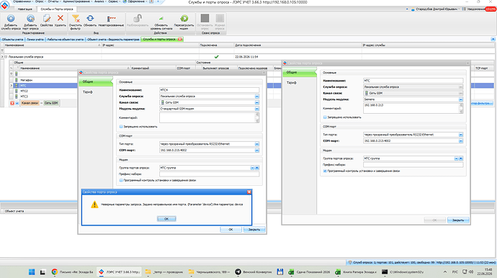Clear the filter with Очистить фильтр
Image resolution: width=497 pixels, height=278 pixels.
[x=76, y=19]
